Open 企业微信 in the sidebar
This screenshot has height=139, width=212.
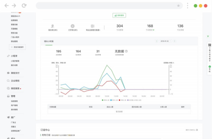pos(14,81)
